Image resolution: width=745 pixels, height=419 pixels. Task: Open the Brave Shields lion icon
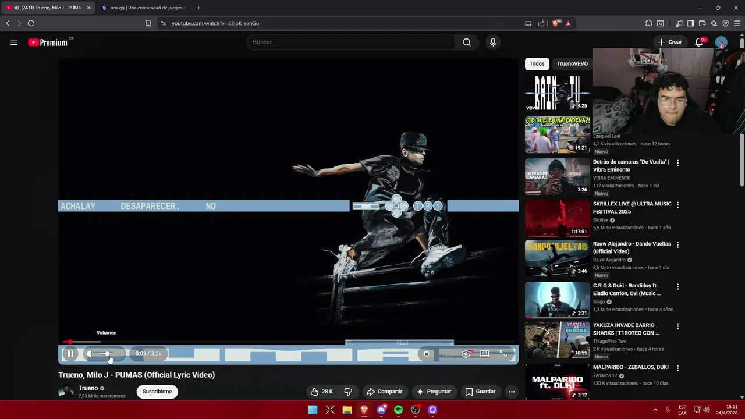click(x=556, y=23)
